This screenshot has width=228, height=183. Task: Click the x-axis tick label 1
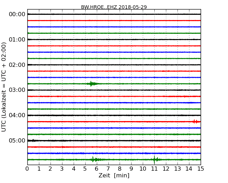click(x=39, y=169)
